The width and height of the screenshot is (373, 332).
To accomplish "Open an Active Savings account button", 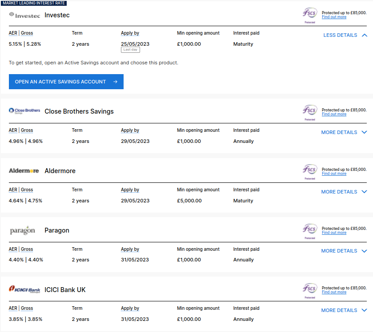I will pyautogui.click(x=66, y=82).
